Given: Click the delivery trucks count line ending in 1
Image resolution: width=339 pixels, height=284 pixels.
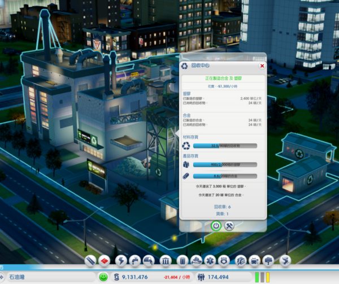Looking at the screenshot, I should (222, 214).
